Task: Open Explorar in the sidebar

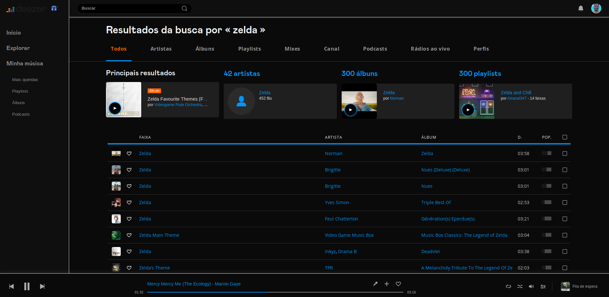Action: (x=18, y=48)
